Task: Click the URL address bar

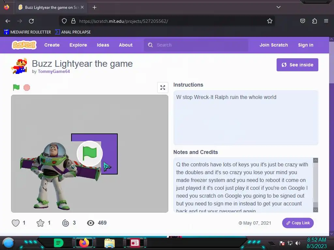Action: [166, 21]
